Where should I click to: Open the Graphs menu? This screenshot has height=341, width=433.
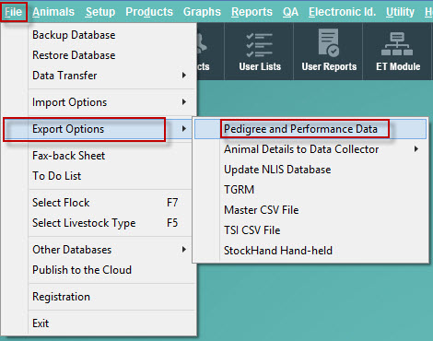point(202,12)
